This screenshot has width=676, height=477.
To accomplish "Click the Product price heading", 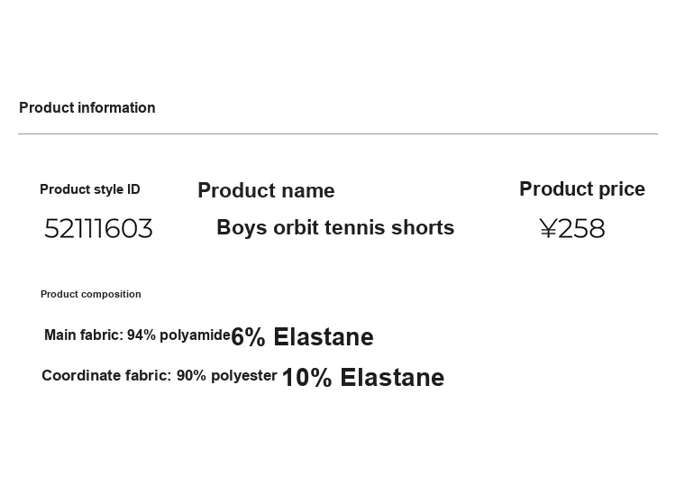I will click(582, 188).
